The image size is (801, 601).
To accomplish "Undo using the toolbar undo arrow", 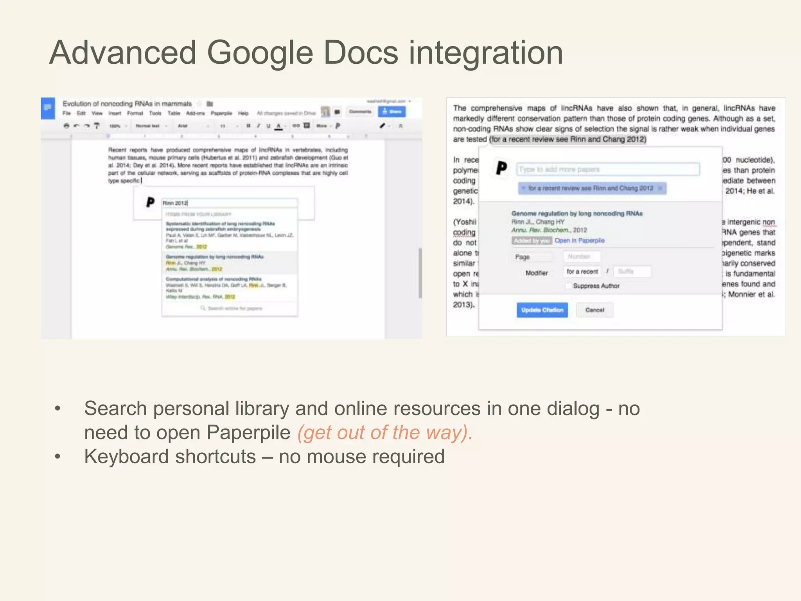I will [x=77, y=126].
